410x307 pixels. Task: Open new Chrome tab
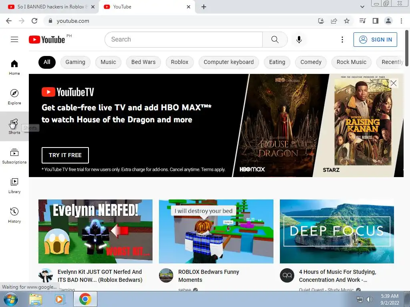204,7
